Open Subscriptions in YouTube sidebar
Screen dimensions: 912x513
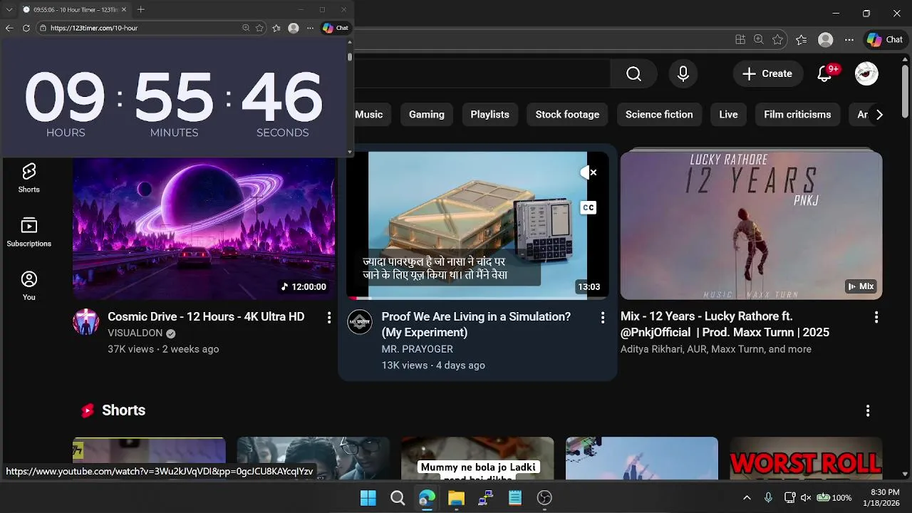pos(29,232)
